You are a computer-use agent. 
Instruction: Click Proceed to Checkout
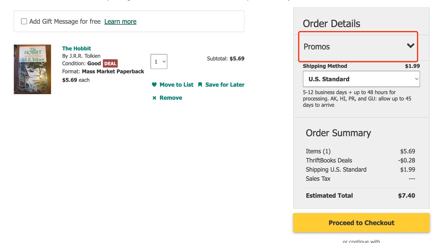pos(361,223)
